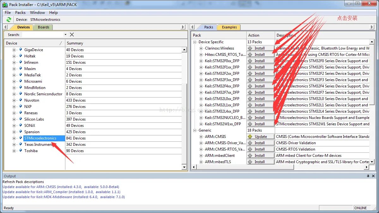Viewport: 379px width, 213px height.
Task: Expand the Texas Instruments node
Action: point(14,145)
